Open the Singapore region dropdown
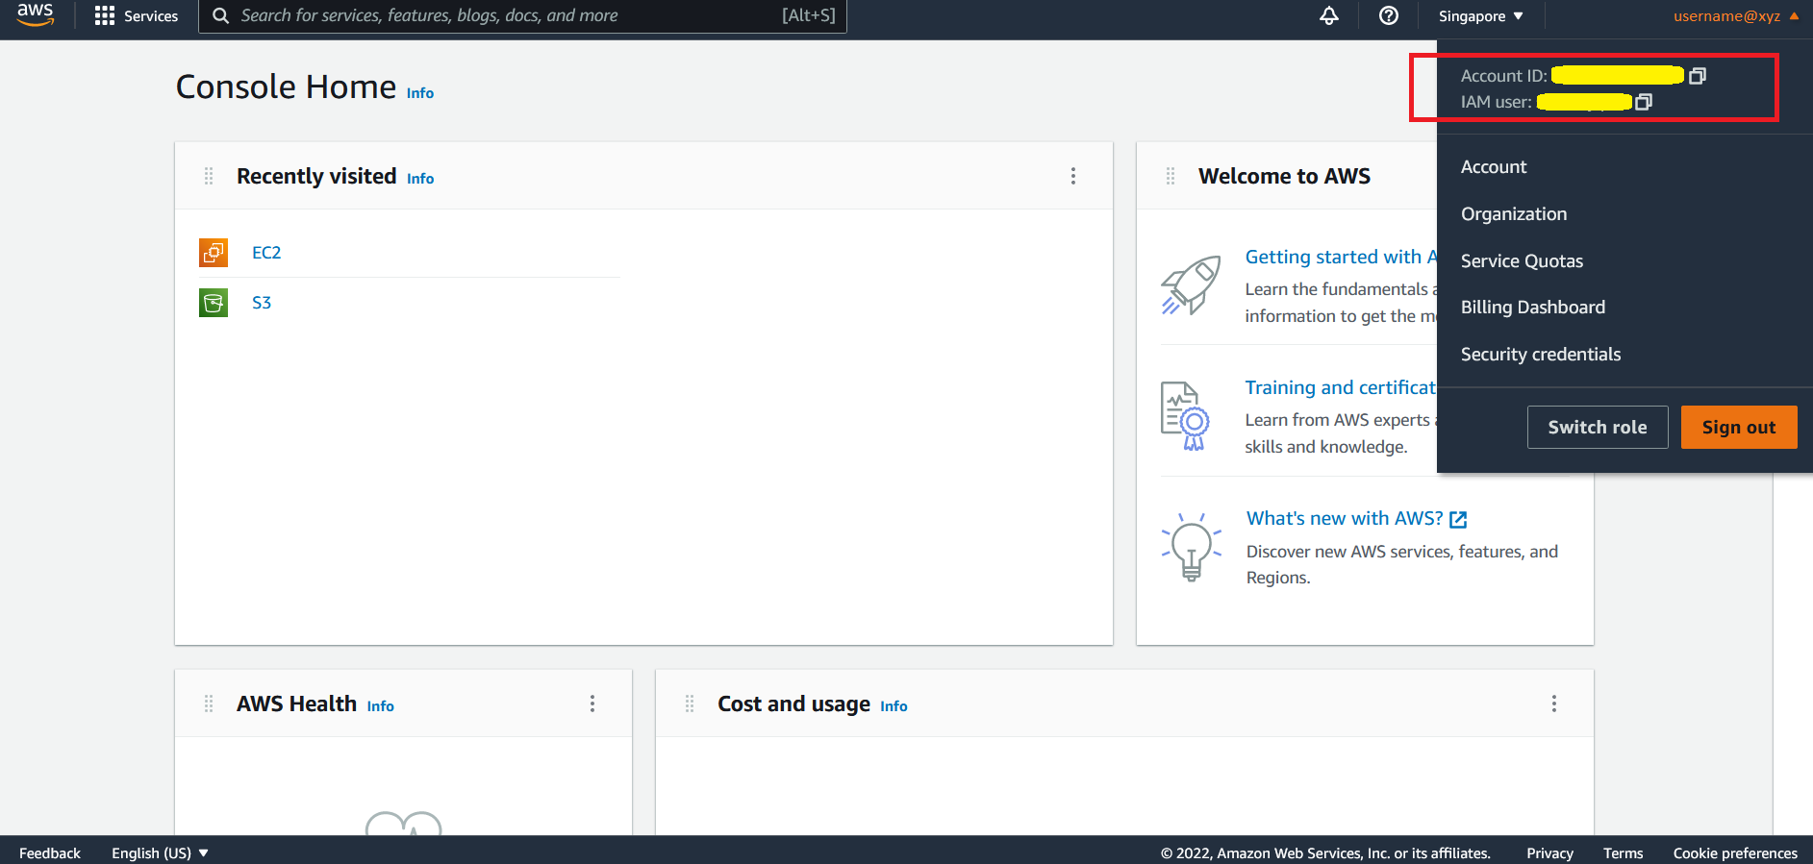1813x864 pixels. (1480, 16)
